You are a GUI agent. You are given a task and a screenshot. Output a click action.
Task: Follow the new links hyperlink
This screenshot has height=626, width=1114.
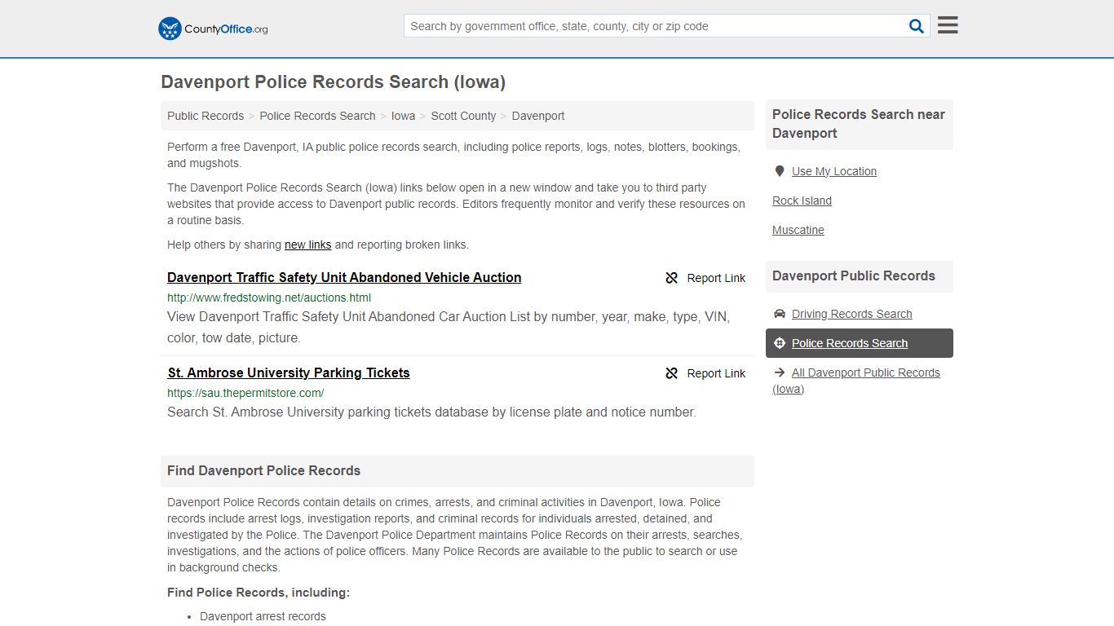click(307, 245)
